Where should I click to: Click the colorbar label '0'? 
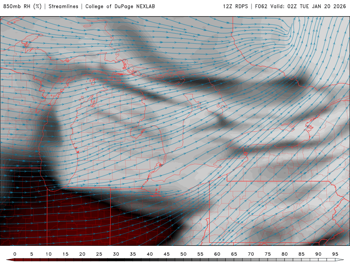(15, 254)
